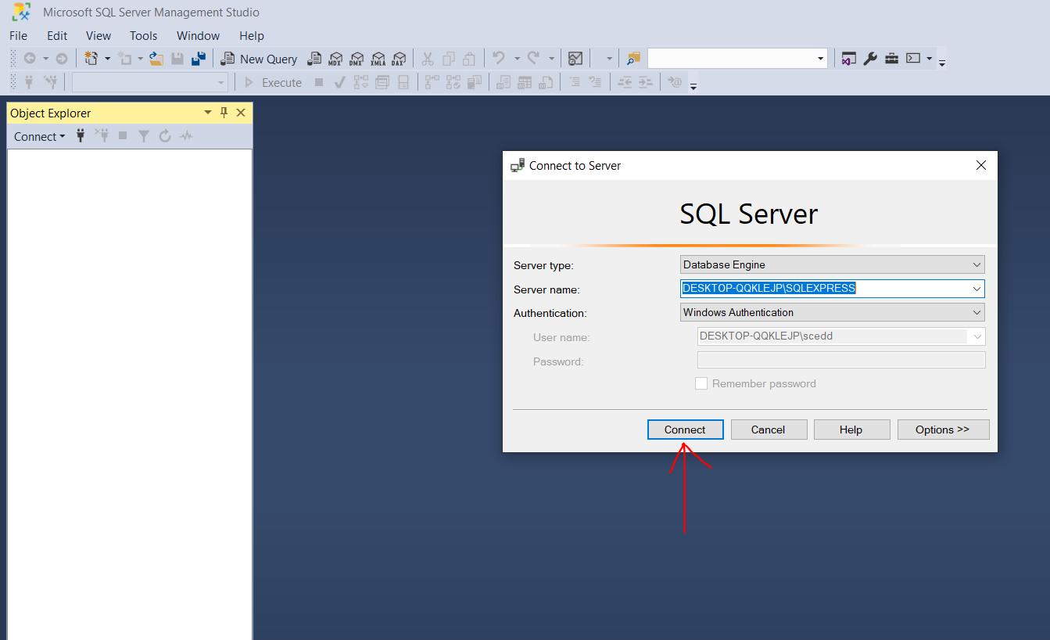
Task: Open the Edit menu
Action: point(57,36)
